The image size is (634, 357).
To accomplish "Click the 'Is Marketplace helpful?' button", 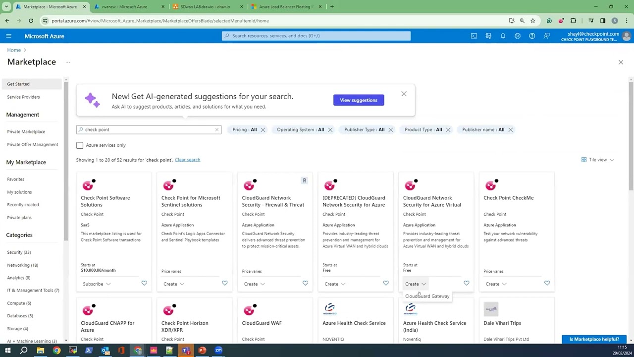I will (x=594, y=339).
